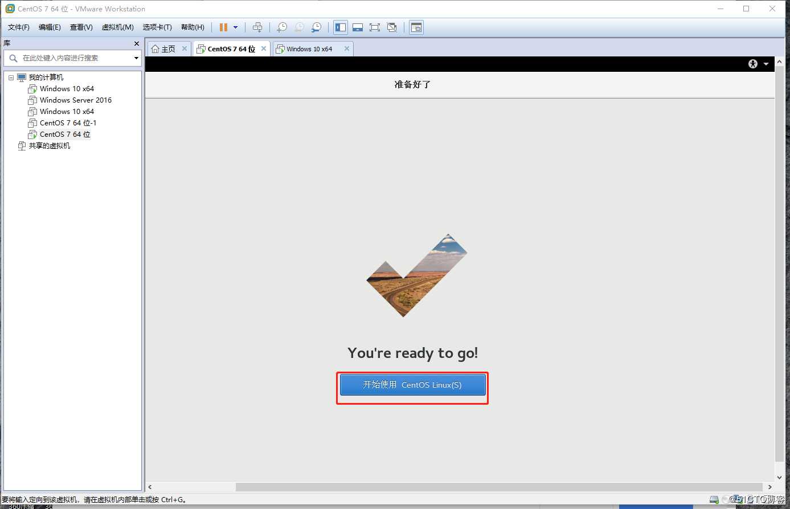
Task: Click the status bar device icon
Action: tap(714, 500)
